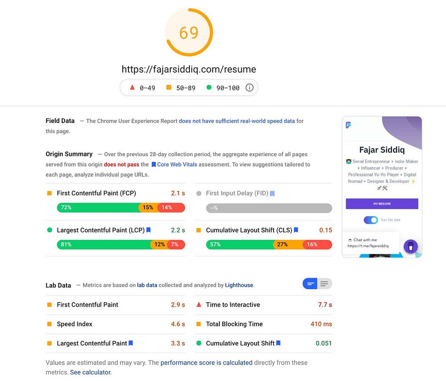Click bookmark icon next to lab Largest Contentful Paint
The image size is (446, 381).
[x=131, y=343]
